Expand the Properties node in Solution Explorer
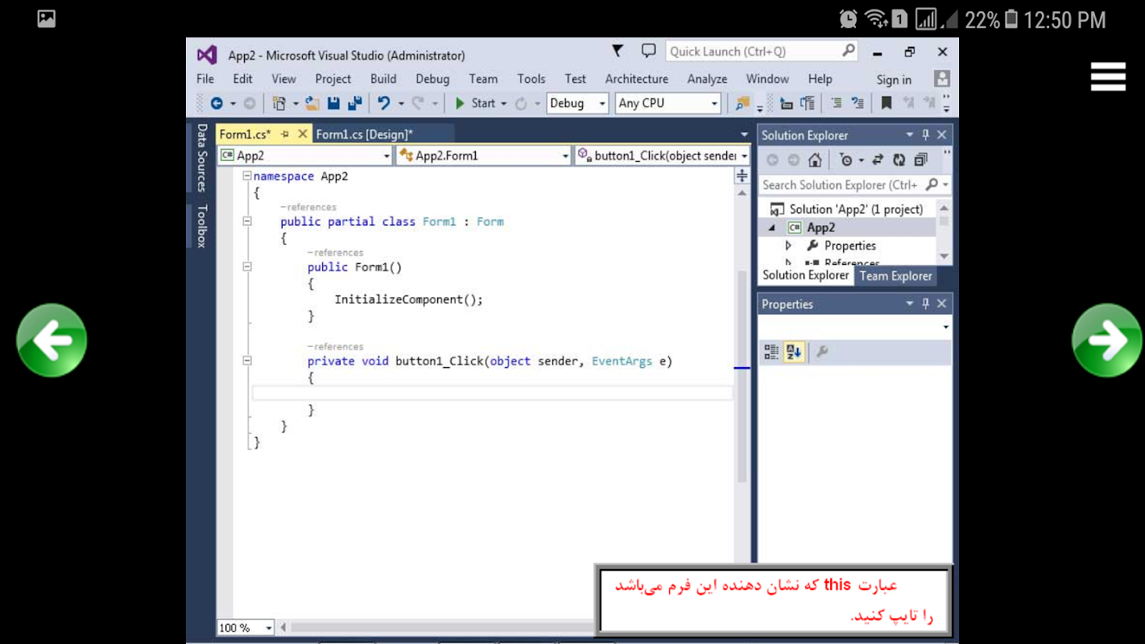 [788, 246]
